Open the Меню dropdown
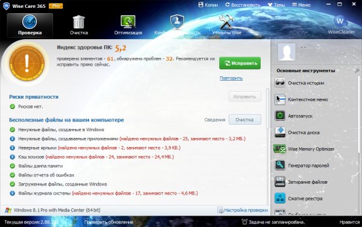 click(x=301, y=5)
